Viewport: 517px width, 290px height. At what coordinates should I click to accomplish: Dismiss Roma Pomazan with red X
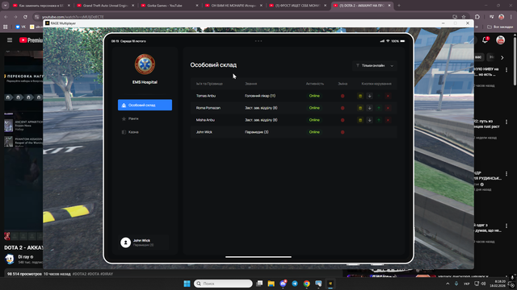pyautogui.click(x=388, y=108)
